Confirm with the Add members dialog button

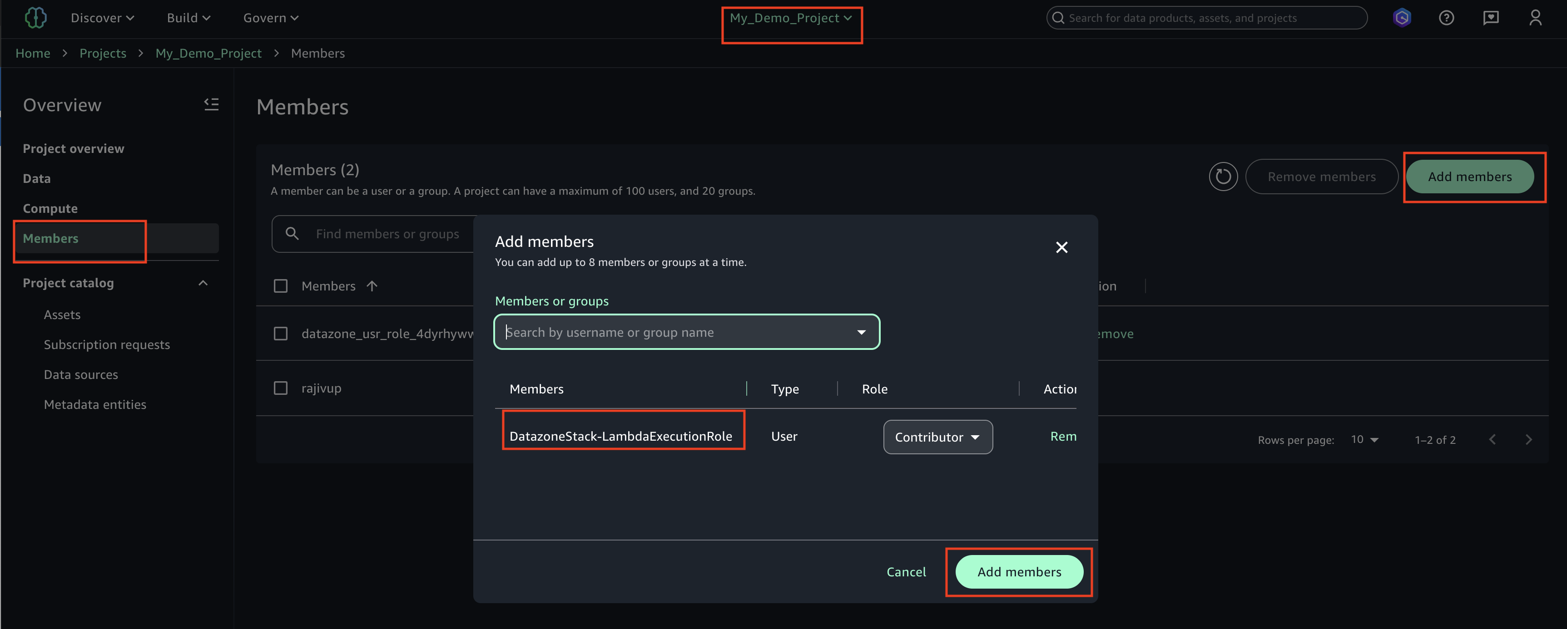pyautogui.click(x=1018, y=572)
